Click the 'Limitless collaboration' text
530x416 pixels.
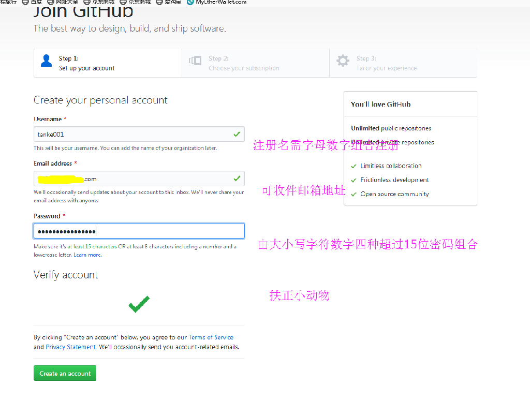coord(391,166)
